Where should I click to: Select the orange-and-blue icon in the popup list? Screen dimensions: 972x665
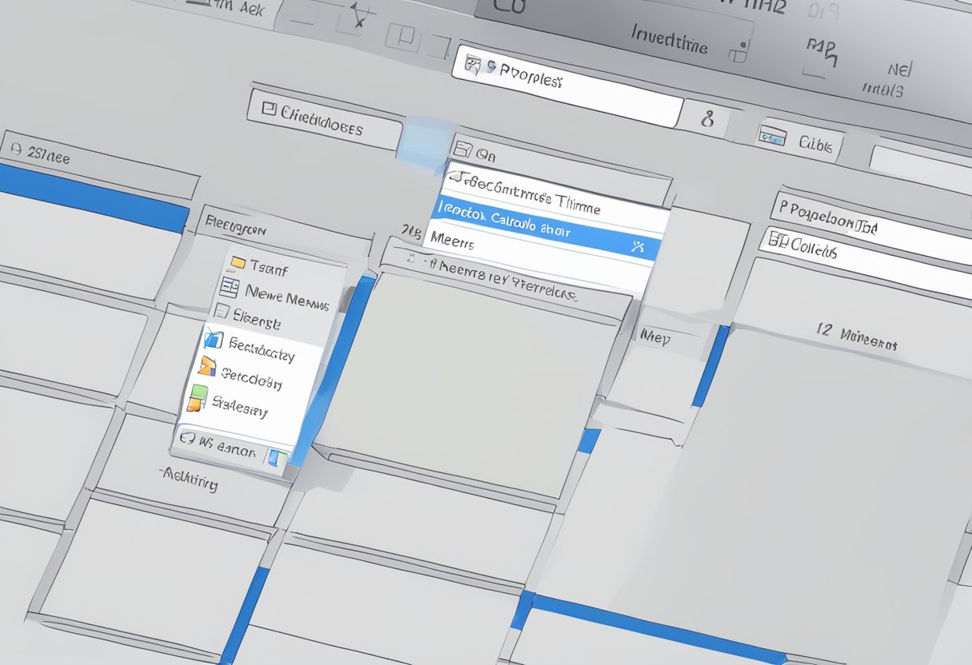(x=207, y=366)
